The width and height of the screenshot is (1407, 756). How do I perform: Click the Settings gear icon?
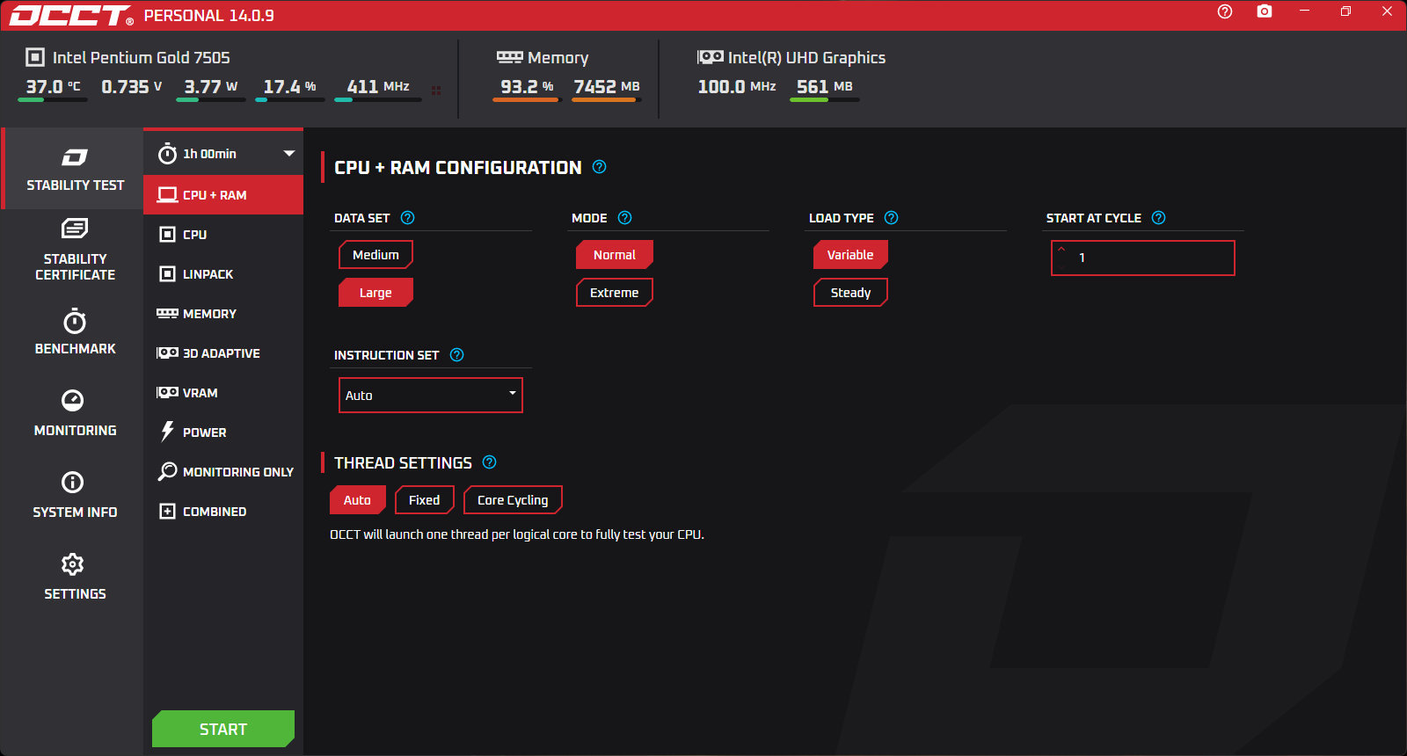click(73, 563)
